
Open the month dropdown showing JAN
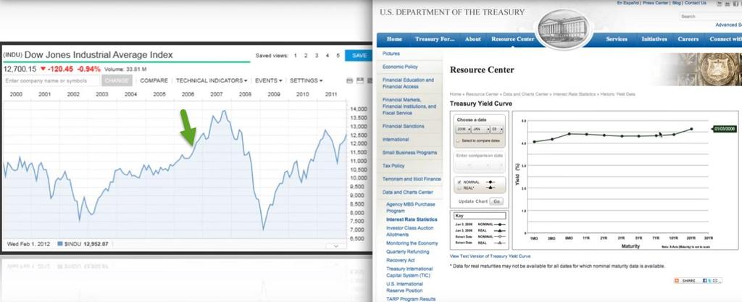click(x=480, y=130)
